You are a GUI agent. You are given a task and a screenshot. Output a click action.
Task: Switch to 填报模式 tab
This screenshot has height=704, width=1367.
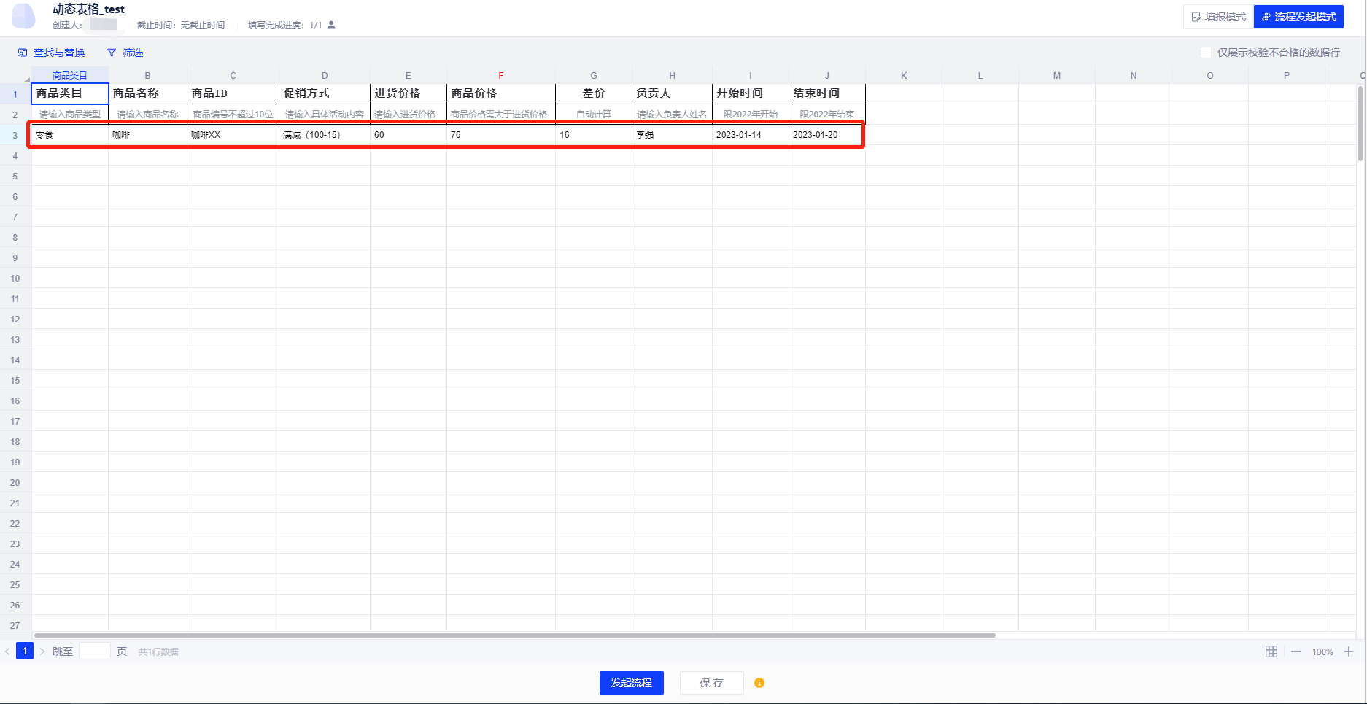coord(1218,17)
